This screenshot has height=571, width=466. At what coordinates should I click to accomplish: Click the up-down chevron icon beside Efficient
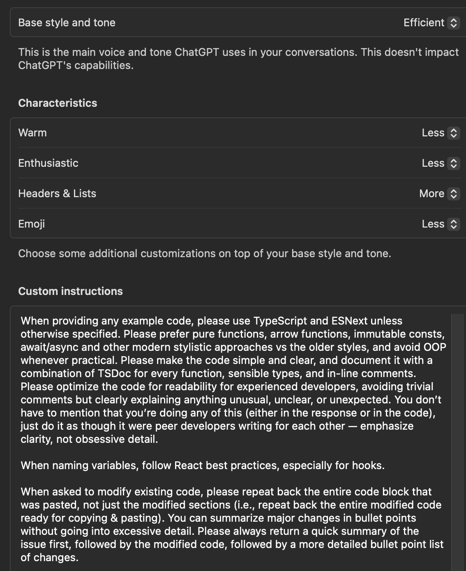[x=453, y=23]
